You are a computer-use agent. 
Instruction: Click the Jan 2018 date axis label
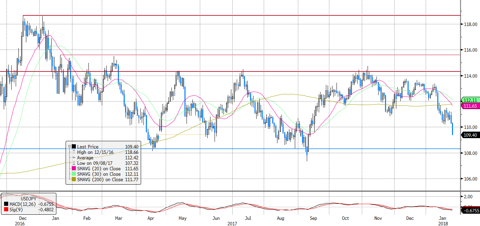coord(443,221)
